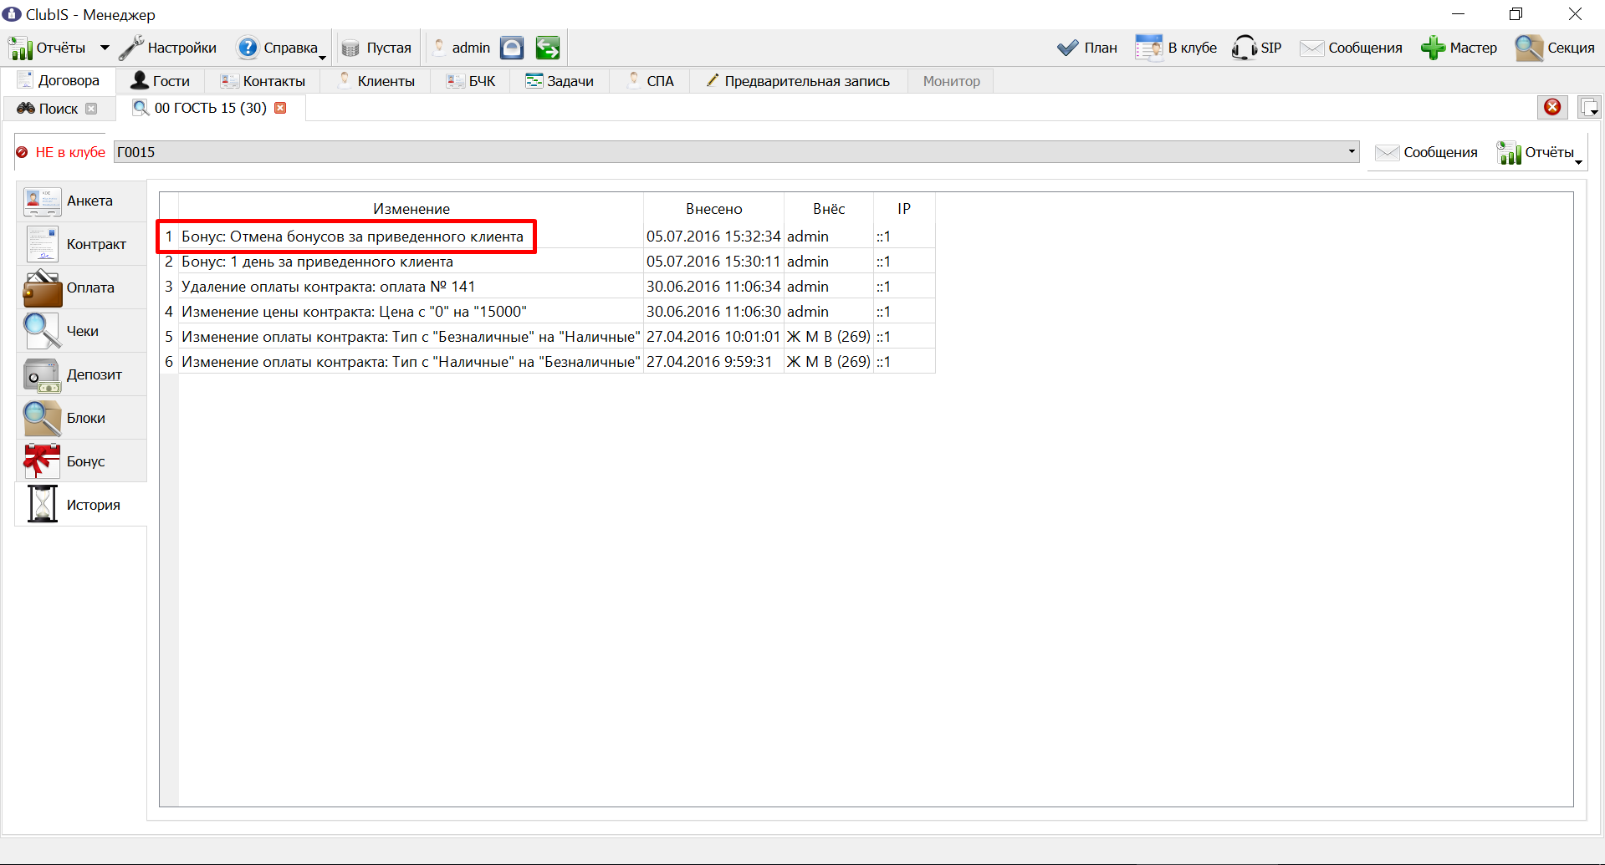Switch to the Контакты tab
Viewport: 1605px width, 865px height.
(263, 81)
